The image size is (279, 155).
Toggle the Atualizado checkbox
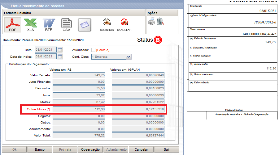click(x=93, y=50)
